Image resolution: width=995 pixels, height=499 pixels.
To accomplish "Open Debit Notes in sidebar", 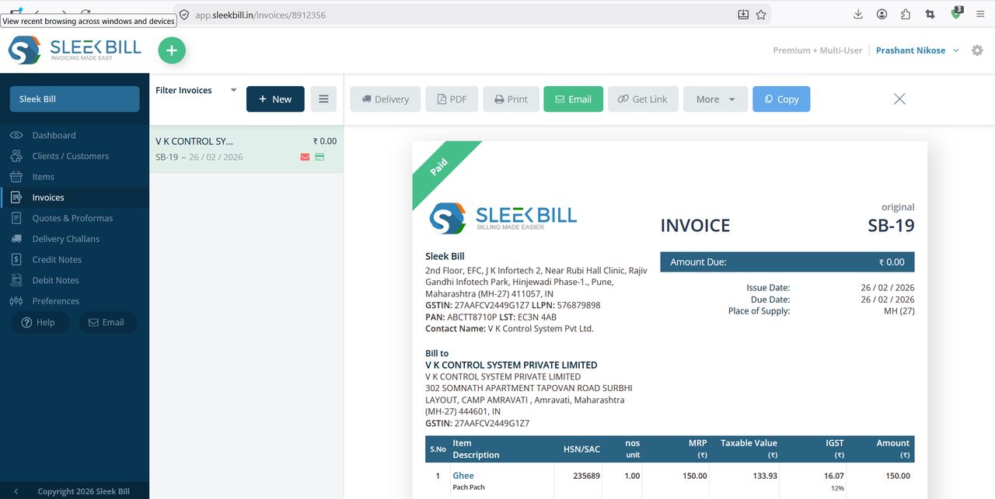I will (55, 280).
